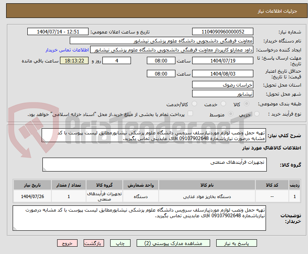
Task: Click the گروه کالا text area
Action: pos(154,165)
